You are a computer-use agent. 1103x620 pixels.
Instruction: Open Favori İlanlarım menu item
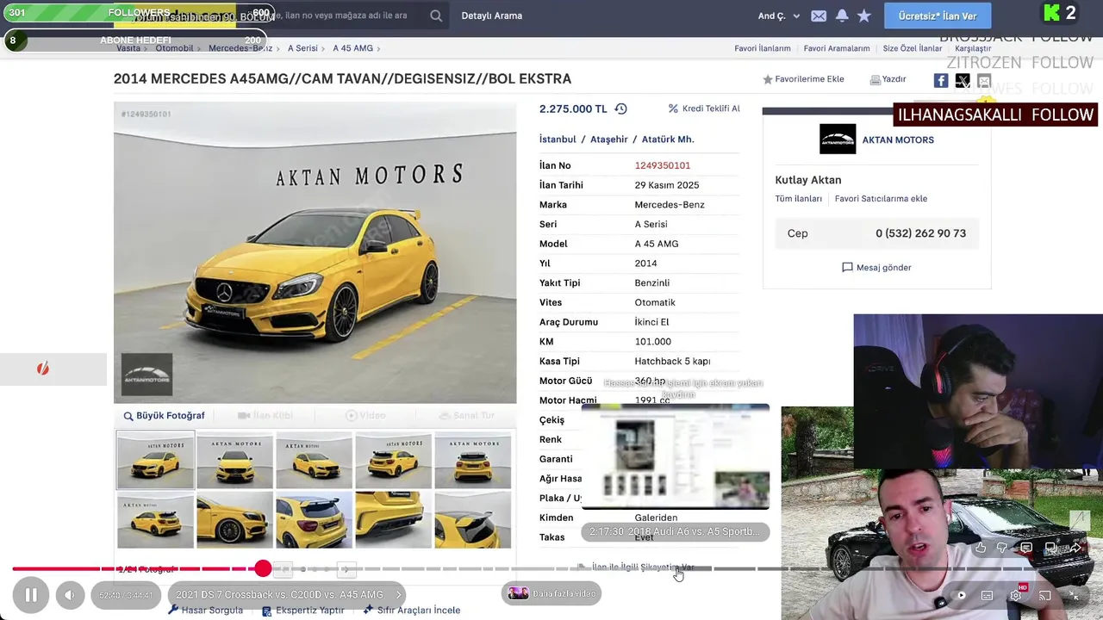763,48
